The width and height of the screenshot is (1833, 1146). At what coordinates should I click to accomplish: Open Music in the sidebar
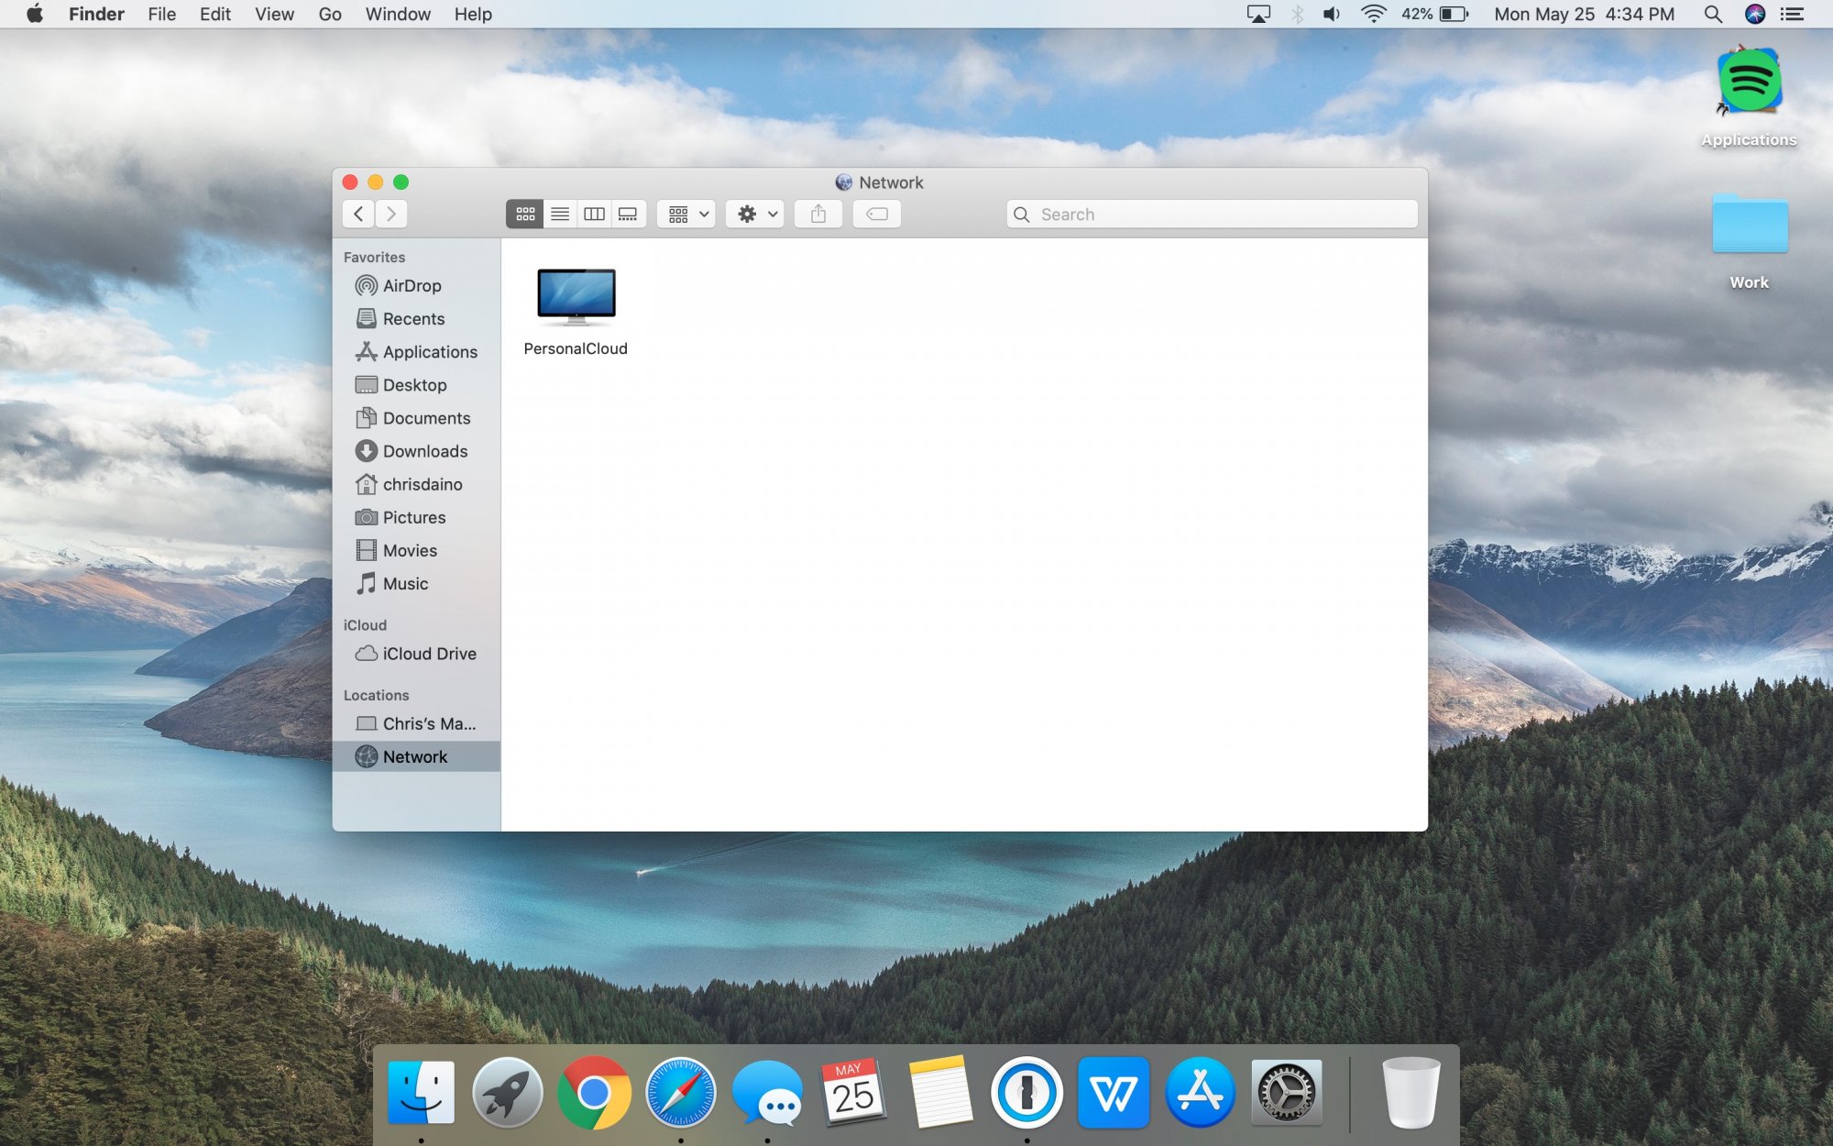[416, 583]
